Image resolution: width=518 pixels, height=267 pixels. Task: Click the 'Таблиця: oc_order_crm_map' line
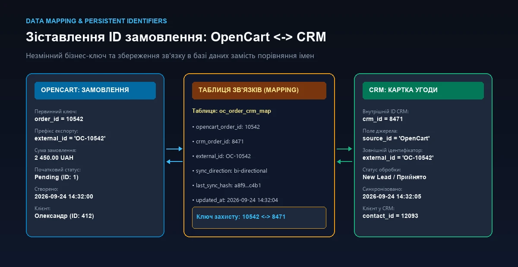pos(231,111)
